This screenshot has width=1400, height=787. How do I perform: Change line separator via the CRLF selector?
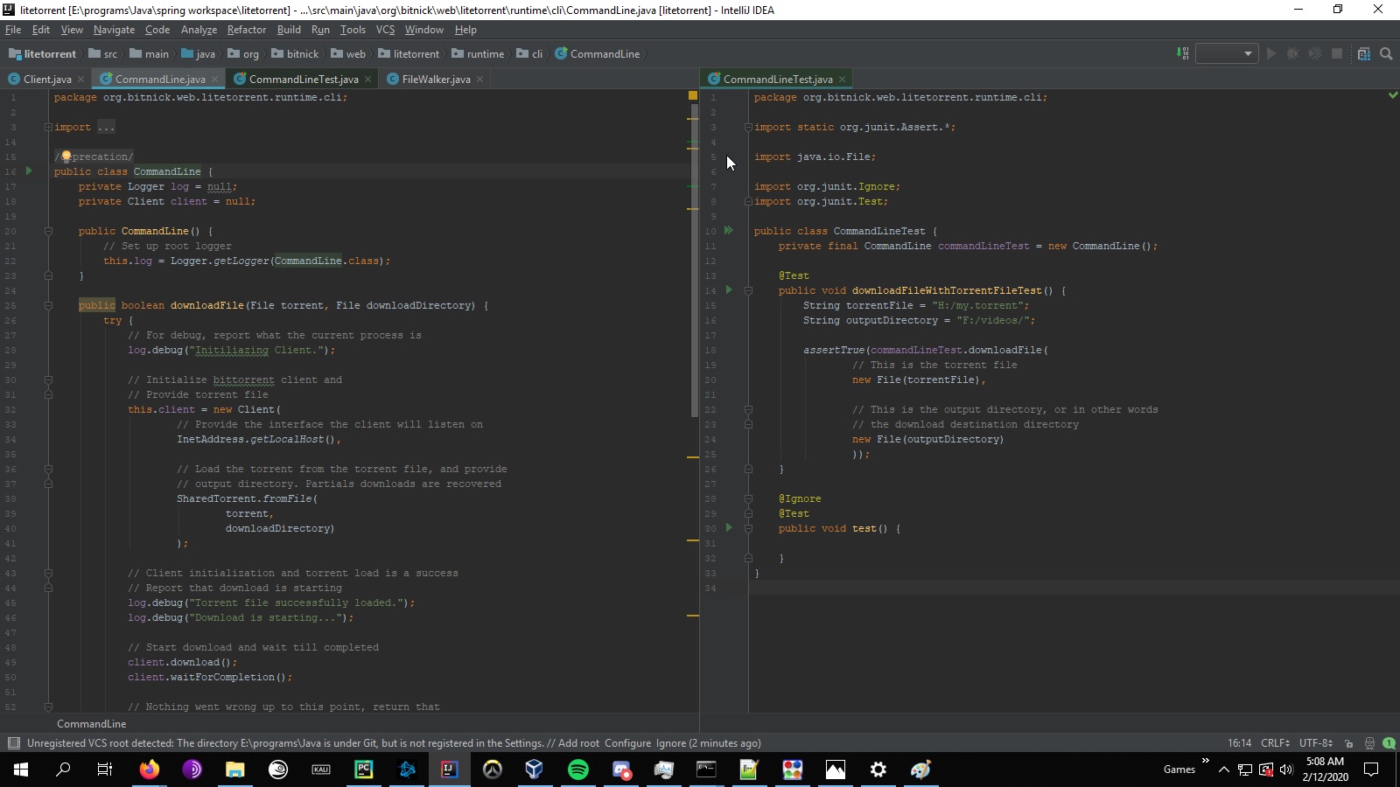(1274, 743)
